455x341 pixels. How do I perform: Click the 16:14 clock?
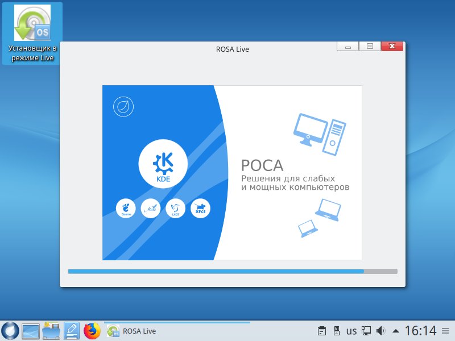(420, 331)
